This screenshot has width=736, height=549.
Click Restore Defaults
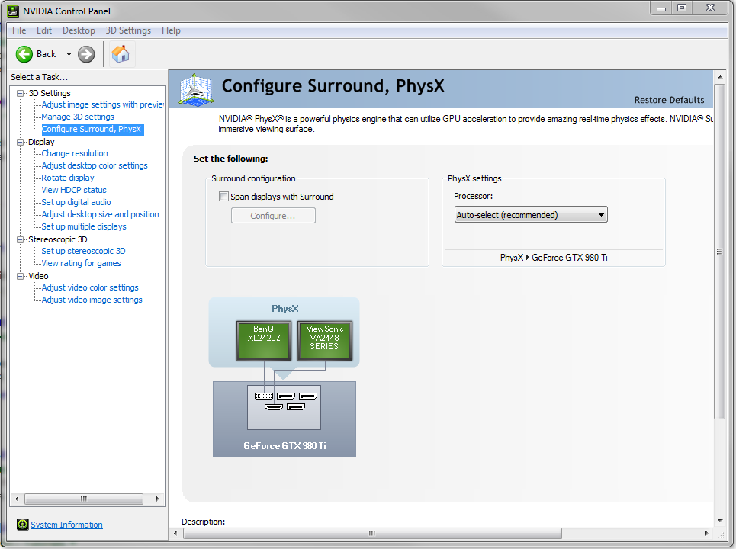(670, 100)
